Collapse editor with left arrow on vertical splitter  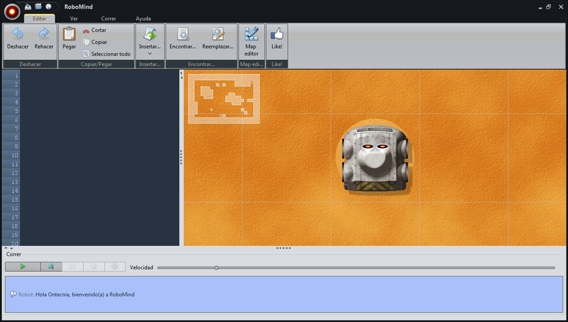click(x=181, y=73)
